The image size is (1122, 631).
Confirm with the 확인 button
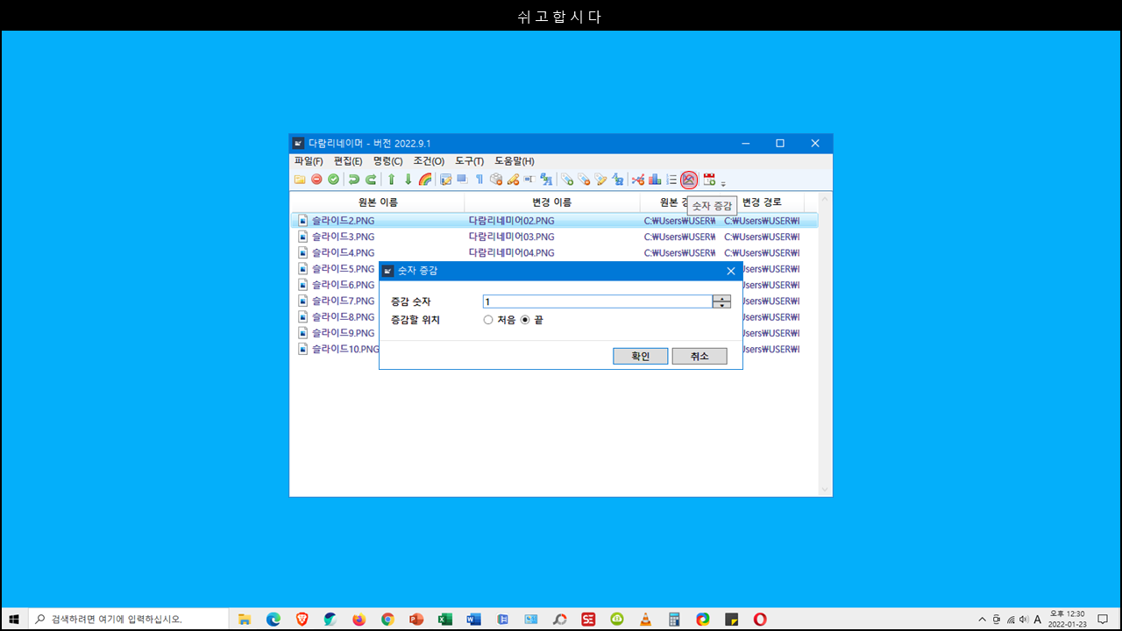tap(641, 356)
